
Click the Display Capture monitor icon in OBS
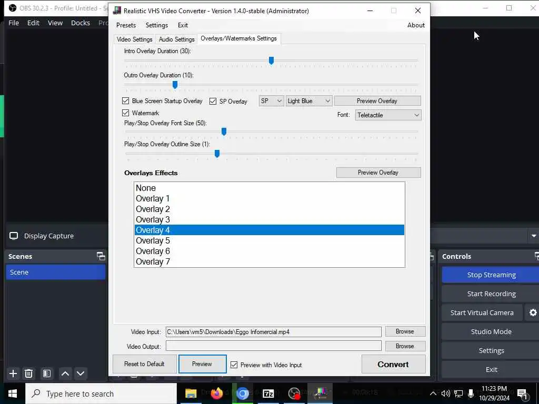[x=14, y=236]
